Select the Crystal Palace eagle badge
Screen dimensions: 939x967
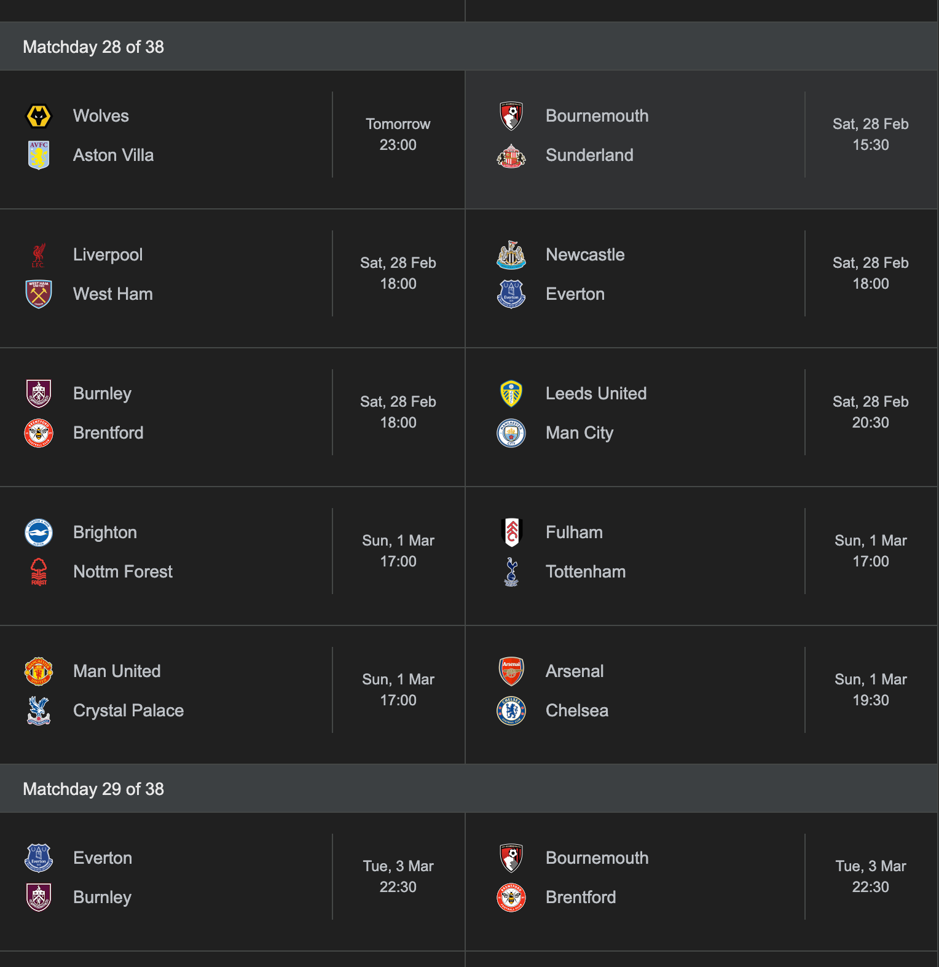tap(38, 710)
